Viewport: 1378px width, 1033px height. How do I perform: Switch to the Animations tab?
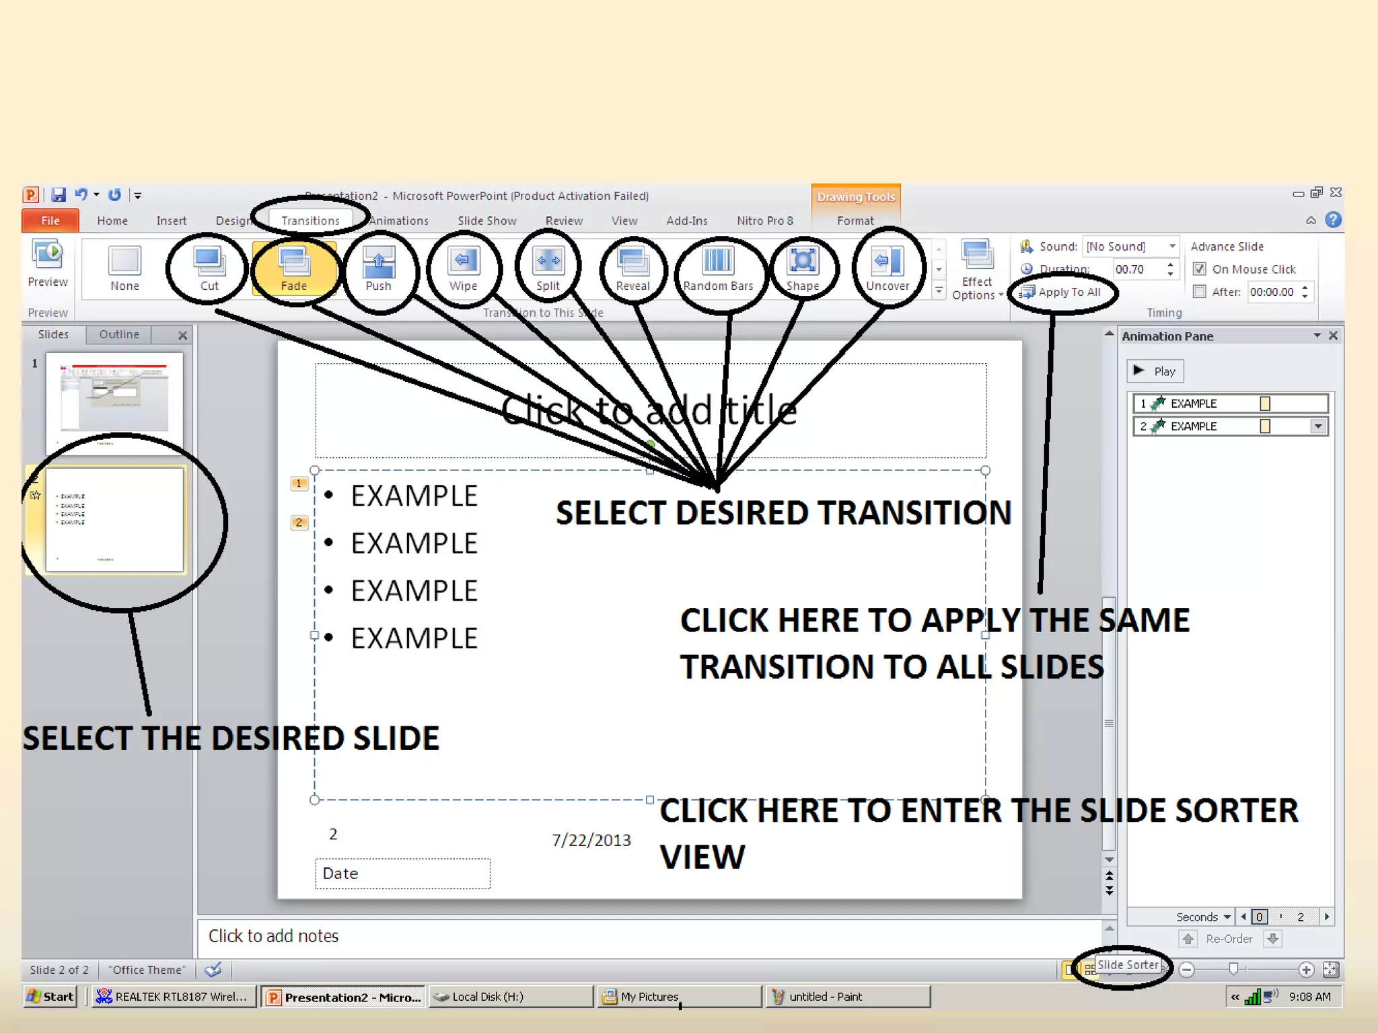(398, 221)
